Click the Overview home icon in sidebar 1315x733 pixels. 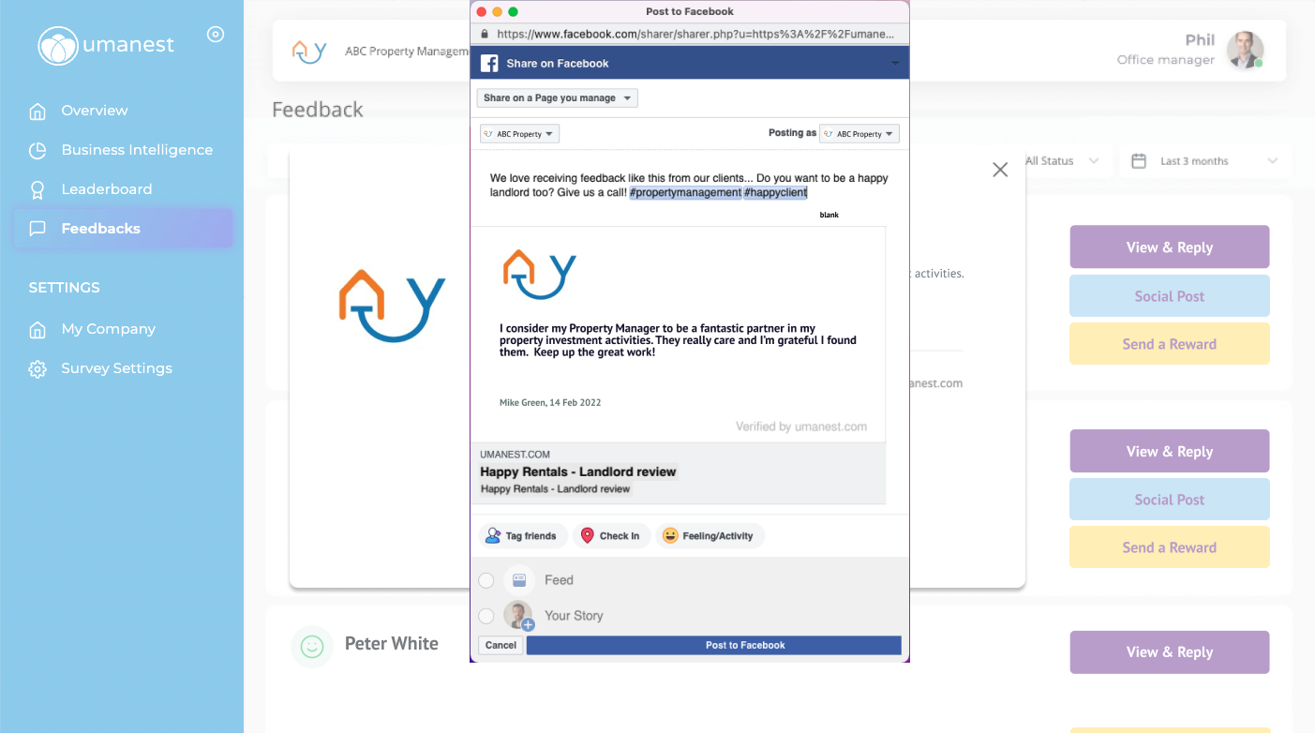37,112
